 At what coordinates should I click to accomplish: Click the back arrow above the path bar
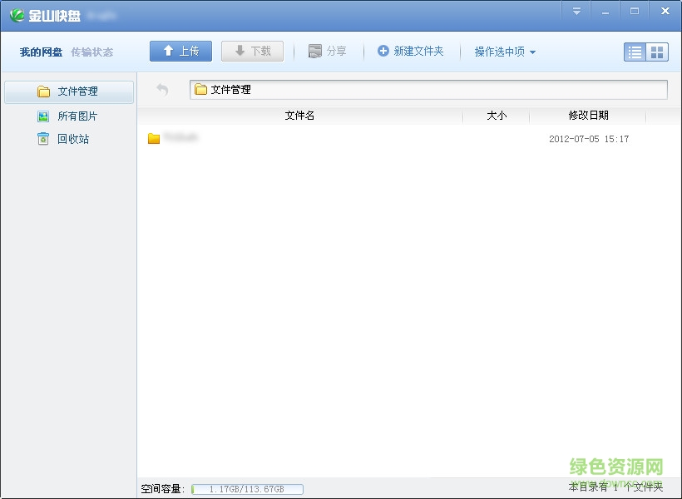click(163, 89)
